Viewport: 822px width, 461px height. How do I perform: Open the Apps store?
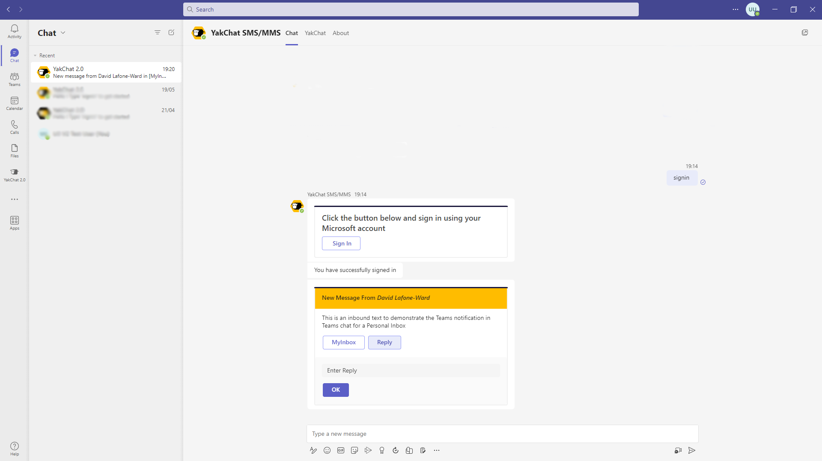pos(15,223)
